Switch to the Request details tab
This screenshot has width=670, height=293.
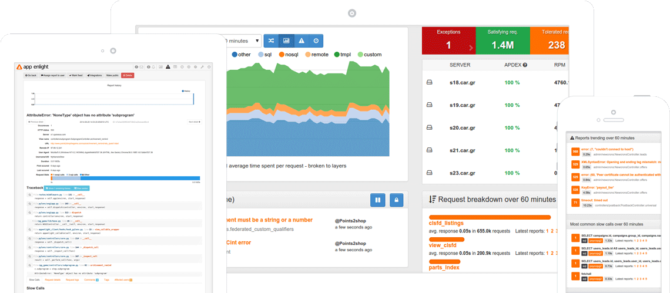(x=52, y=279)
